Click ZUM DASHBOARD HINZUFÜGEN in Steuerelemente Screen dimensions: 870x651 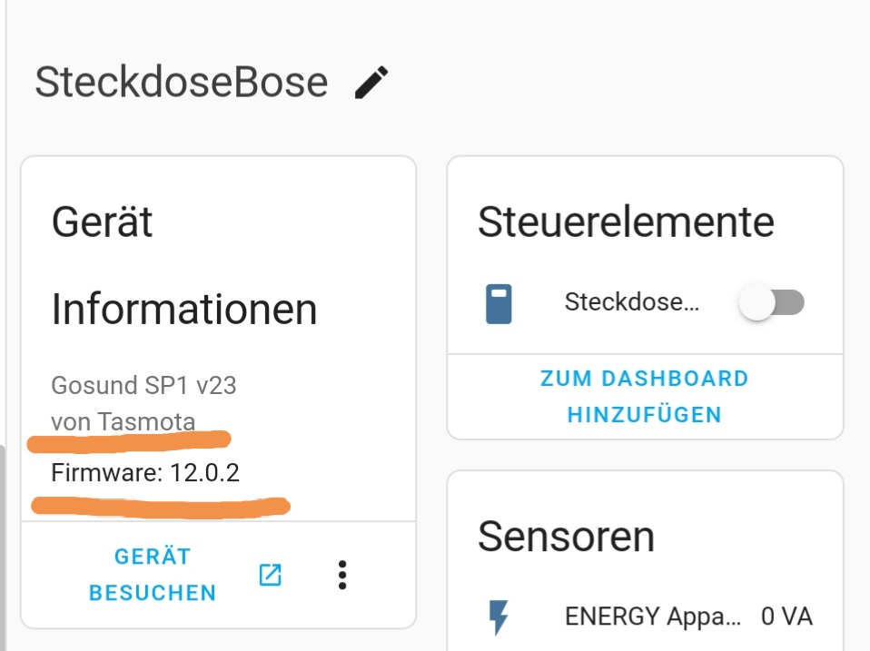click(645, 397)
